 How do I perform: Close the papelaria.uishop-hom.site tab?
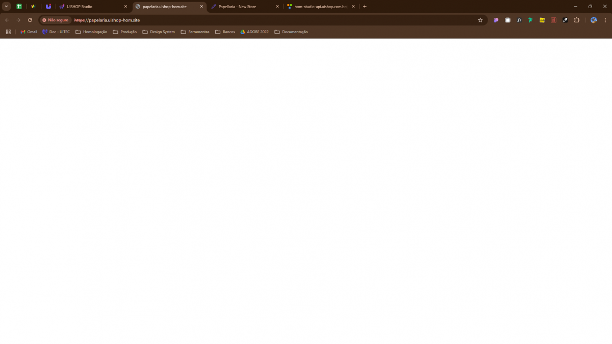coord(201,7)
